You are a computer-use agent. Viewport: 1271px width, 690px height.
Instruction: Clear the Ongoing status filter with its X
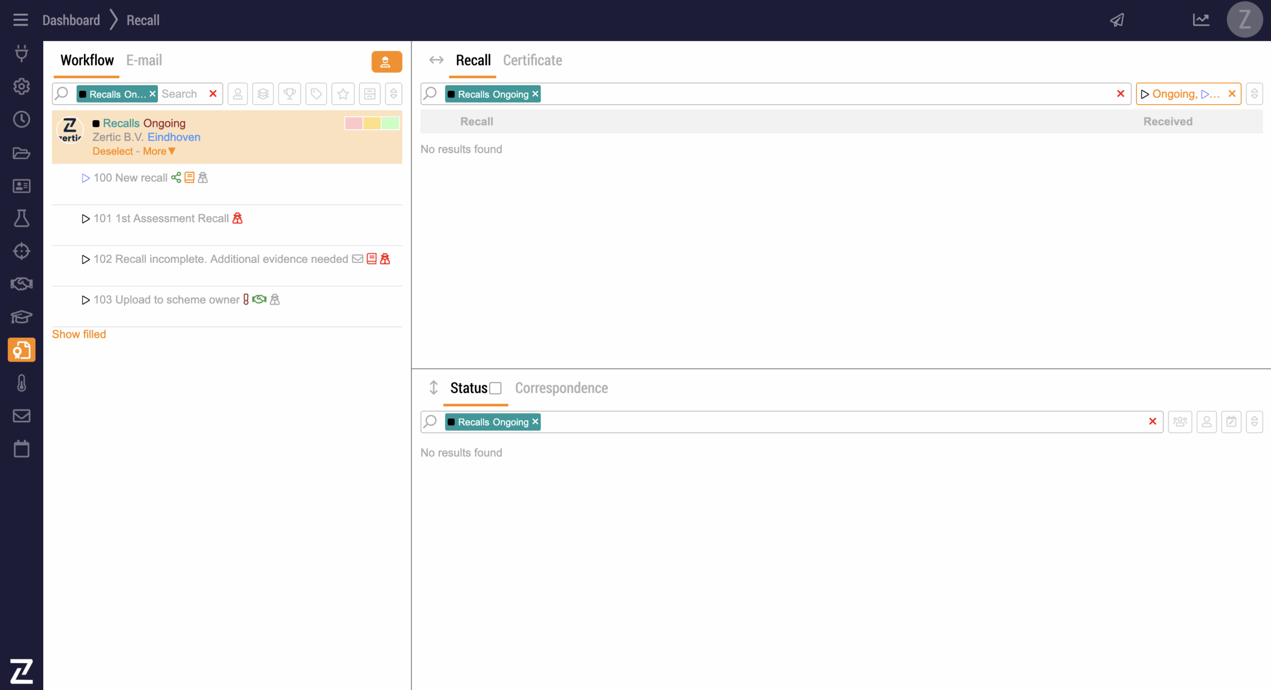point(1232,94)
